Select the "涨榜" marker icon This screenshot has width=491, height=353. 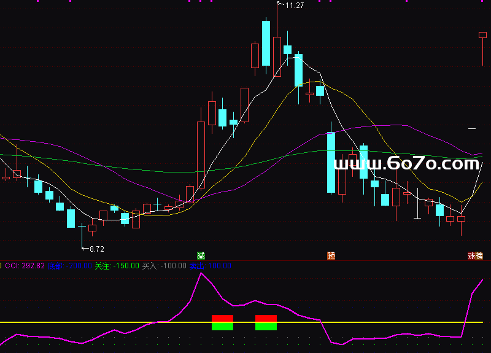tap(475, 255)
